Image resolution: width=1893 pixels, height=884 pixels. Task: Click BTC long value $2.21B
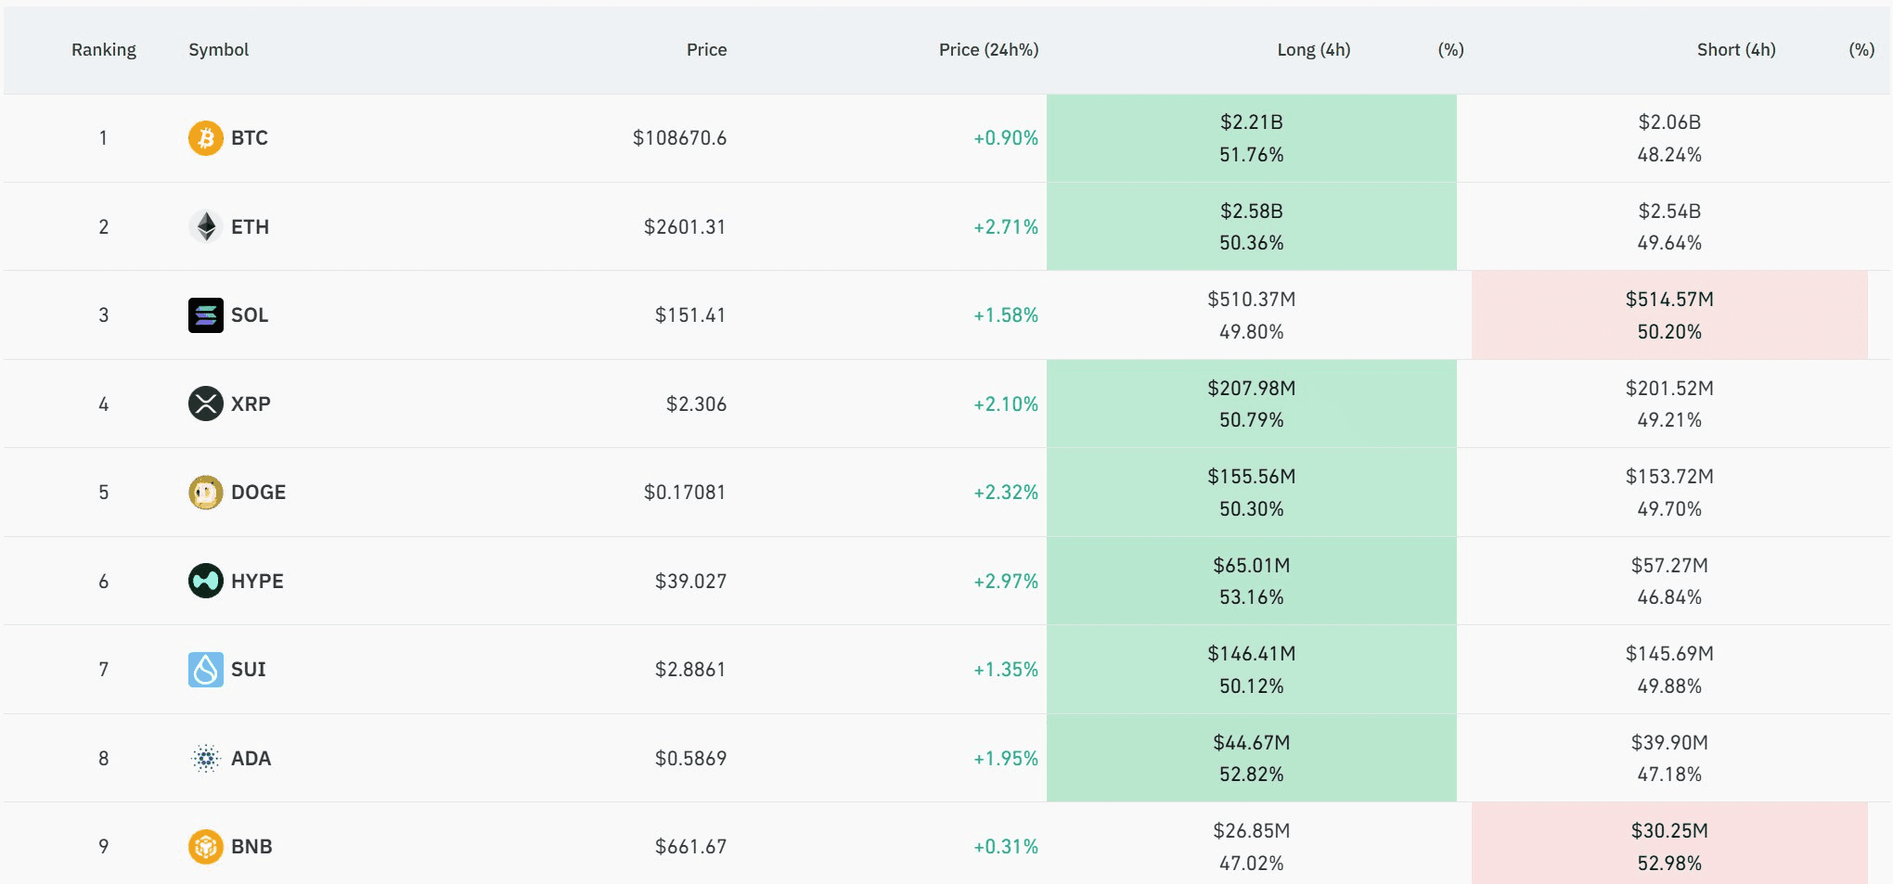click(1251, 122)
